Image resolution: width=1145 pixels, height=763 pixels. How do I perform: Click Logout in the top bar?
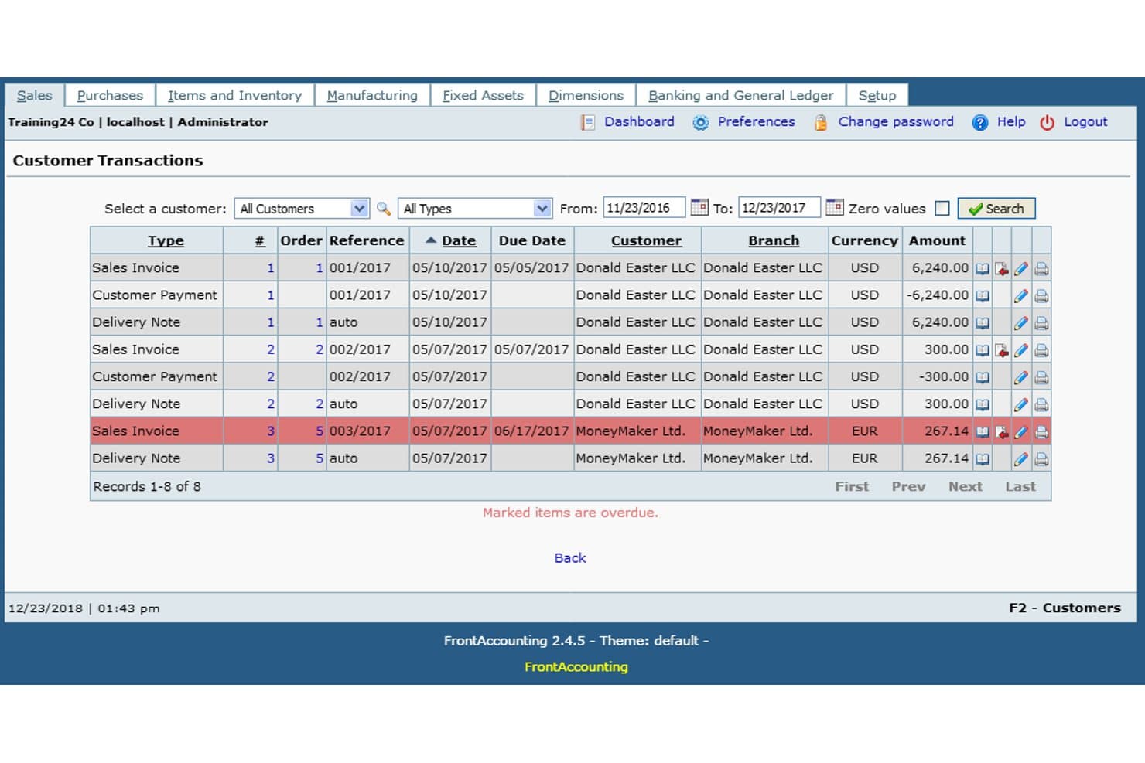1085,121
